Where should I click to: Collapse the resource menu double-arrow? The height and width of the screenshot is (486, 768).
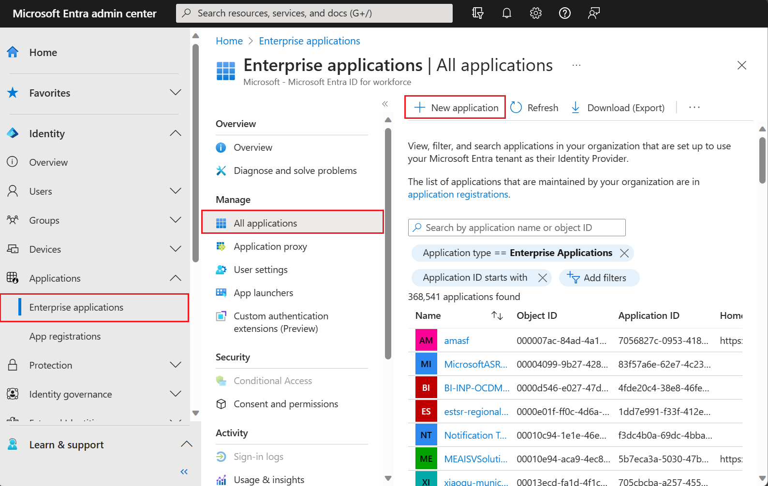pyautogui.click(x=385, y=104)
